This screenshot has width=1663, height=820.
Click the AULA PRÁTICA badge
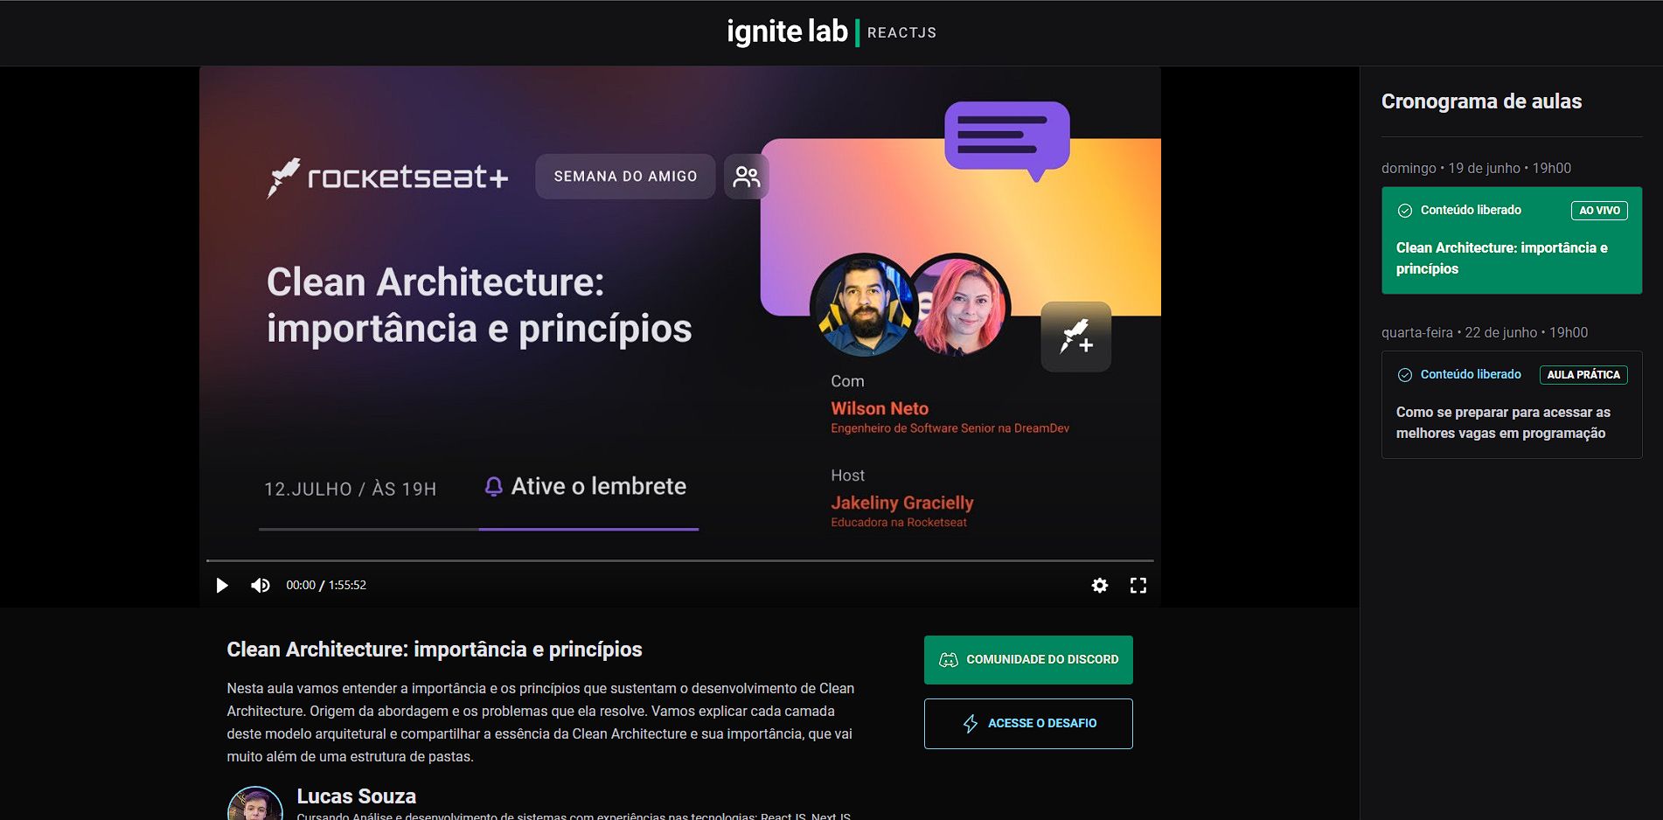(1583, 375)
